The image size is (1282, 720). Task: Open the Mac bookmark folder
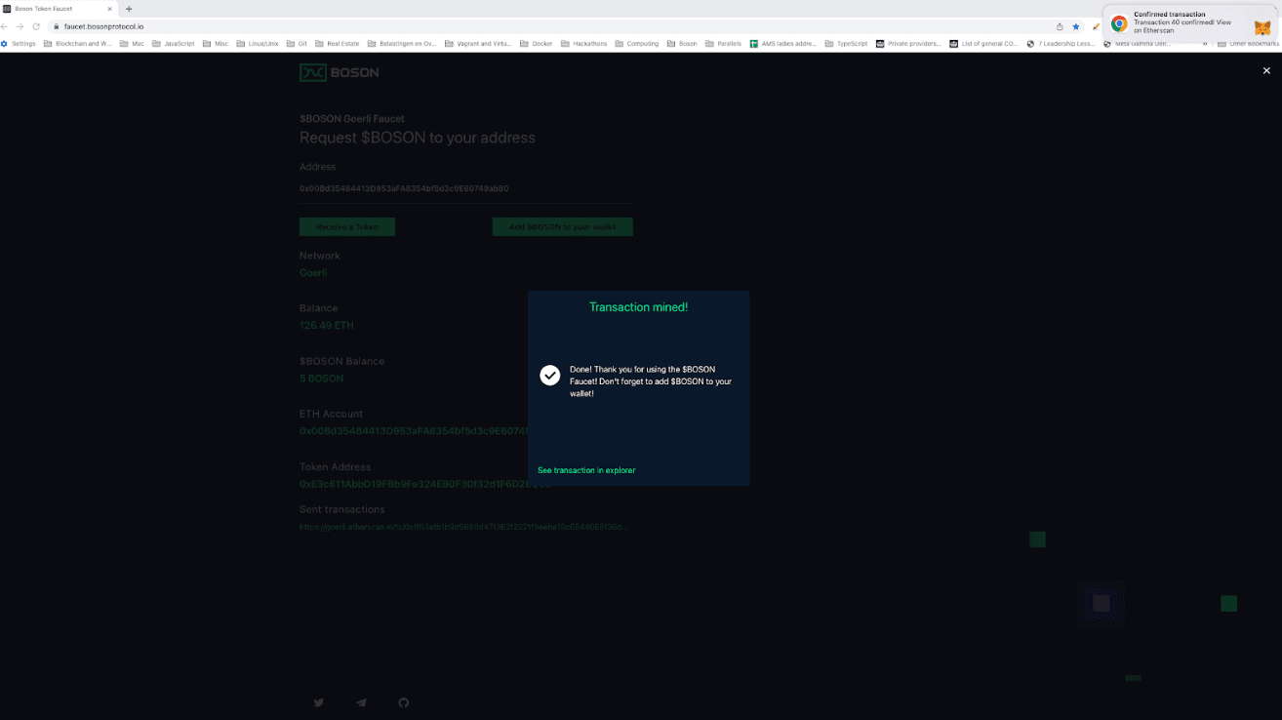pyautogui.click(x=132, y=44)
